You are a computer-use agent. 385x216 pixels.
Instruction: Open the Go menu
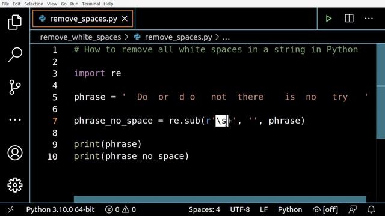64,4
